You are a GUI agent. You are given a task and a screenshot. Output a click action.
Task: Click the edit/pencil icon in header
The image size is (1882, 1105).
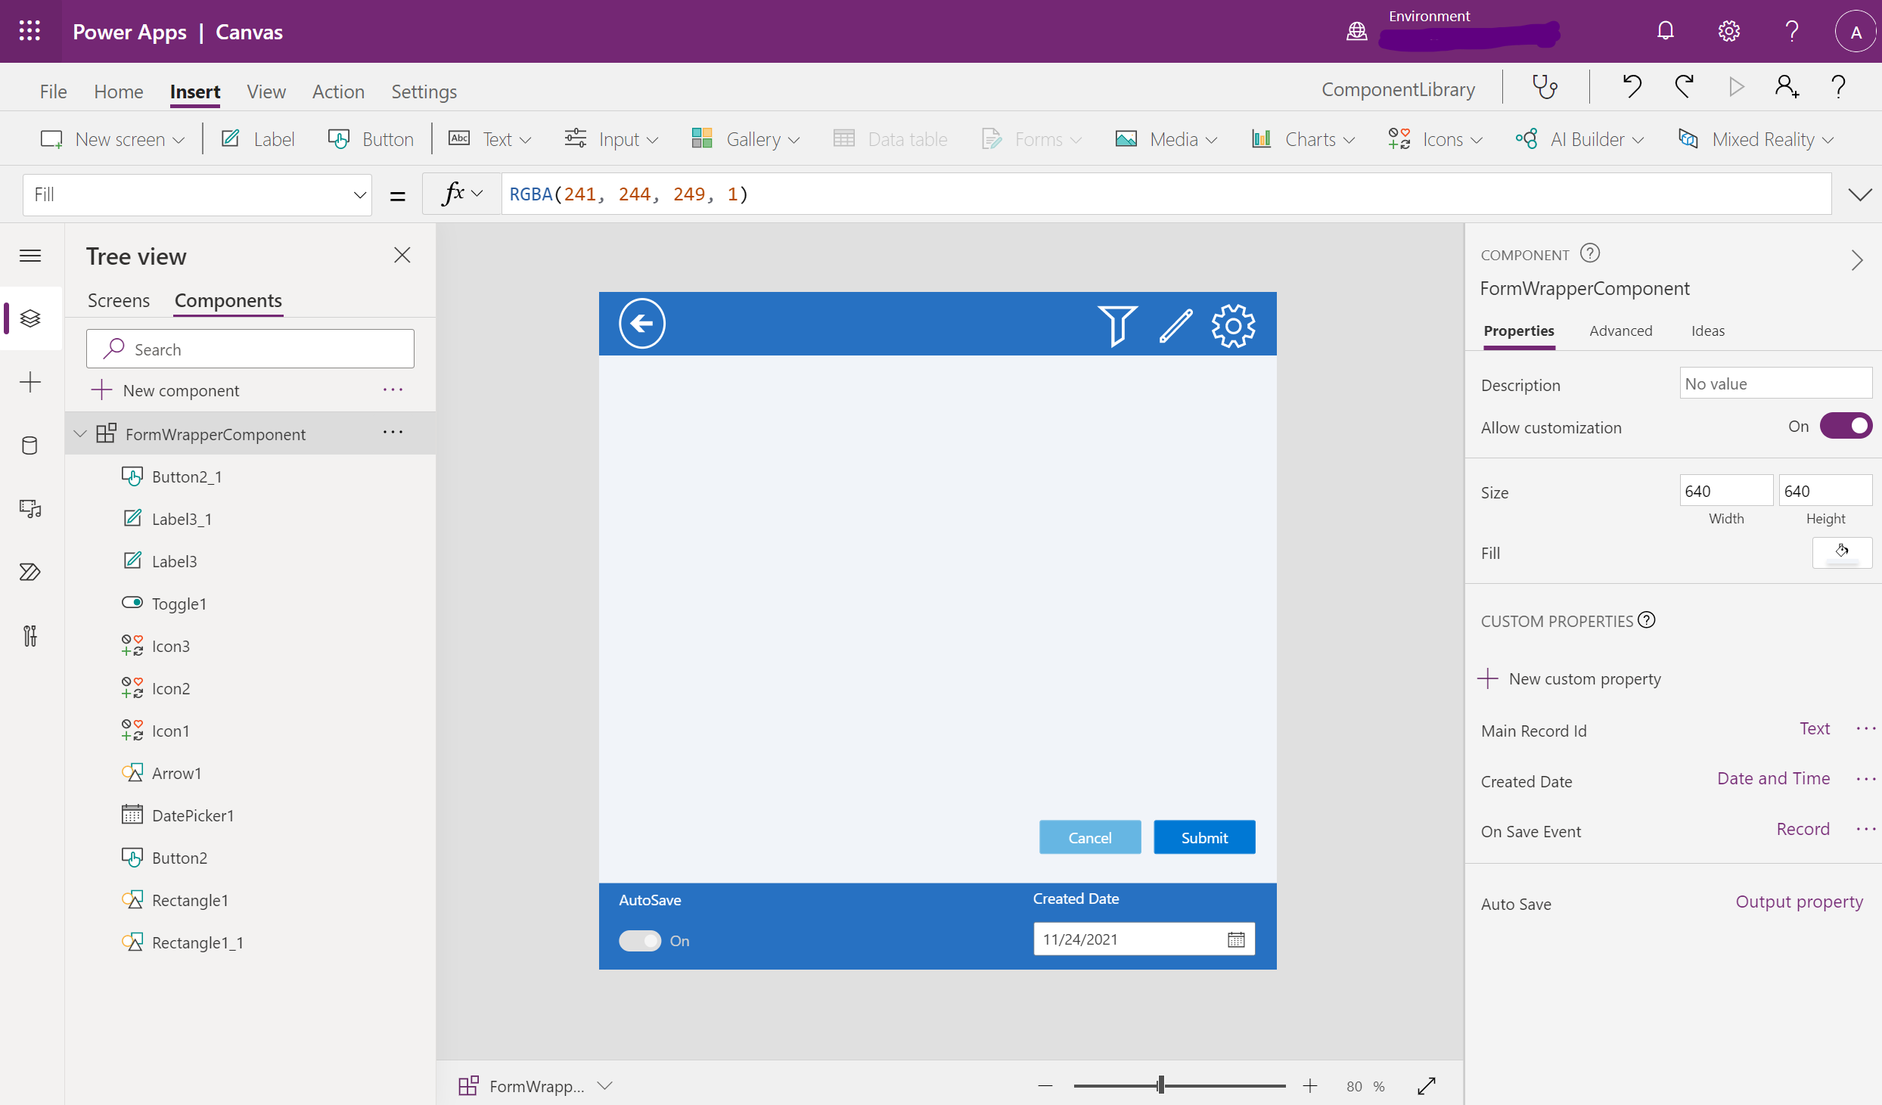click(1173, 325)
